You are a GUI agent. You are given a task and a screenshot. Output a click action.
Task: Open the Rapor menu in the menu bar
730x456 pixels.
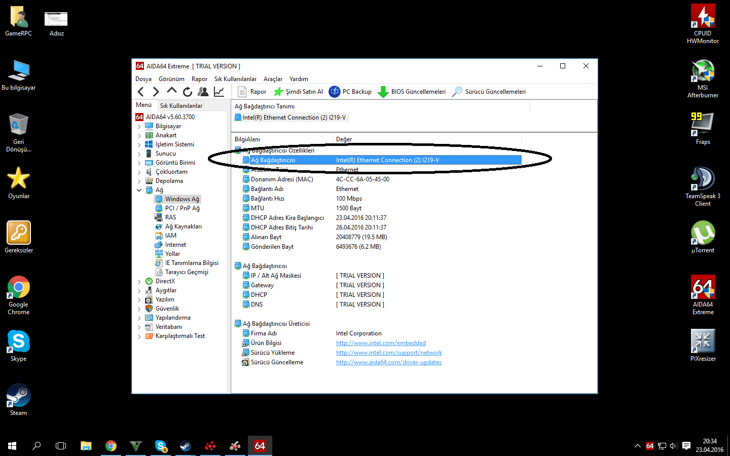pos(199,79)
